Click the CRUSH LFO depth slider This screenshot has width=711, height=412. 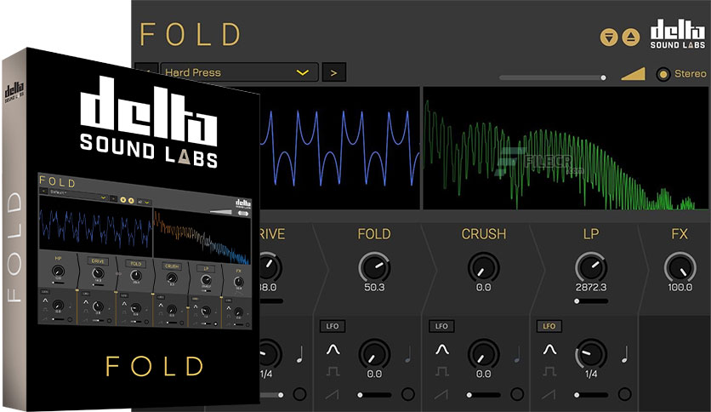coord(483,395)
